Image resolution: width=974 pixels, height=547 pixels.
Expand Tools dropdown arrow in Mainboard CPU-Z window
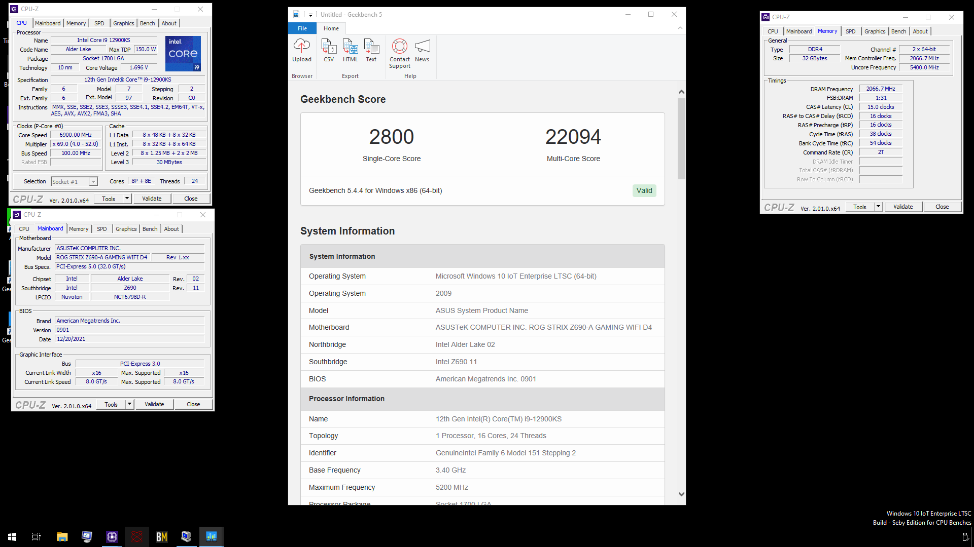130,404
